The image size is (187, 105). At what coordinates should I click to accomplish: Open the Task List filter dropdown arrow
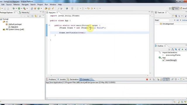(x=182, y=16)
